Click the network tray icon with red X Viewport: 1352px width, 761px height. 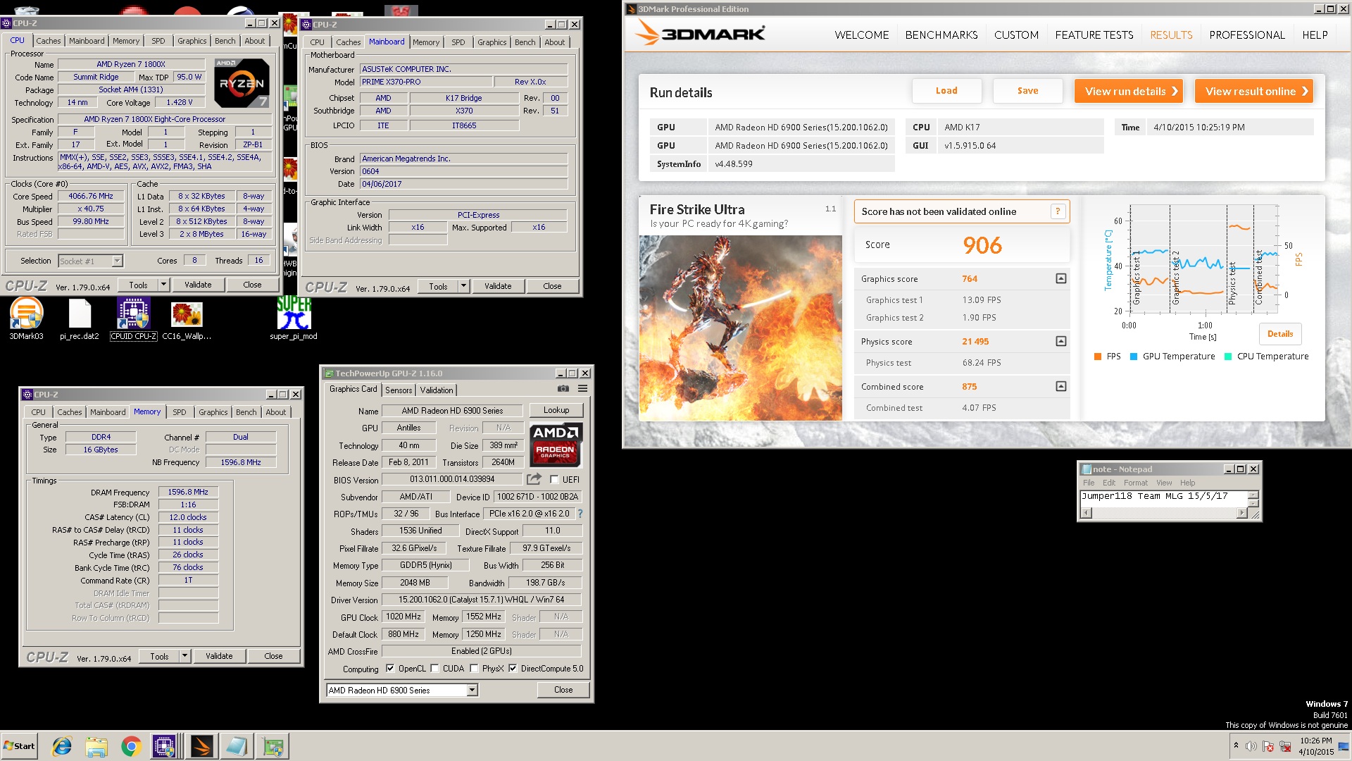(1285, 746)
